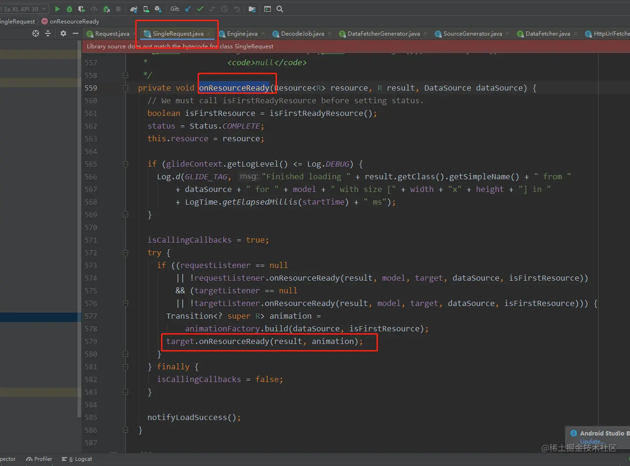Close Engine.java tab

[x=263, y=33]
